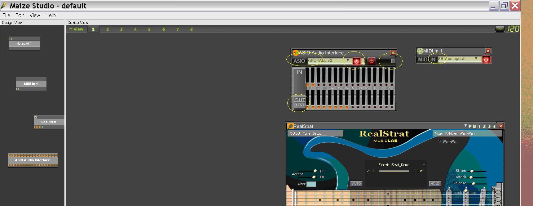Open the Output tab in RealStrat

[295, 133]
